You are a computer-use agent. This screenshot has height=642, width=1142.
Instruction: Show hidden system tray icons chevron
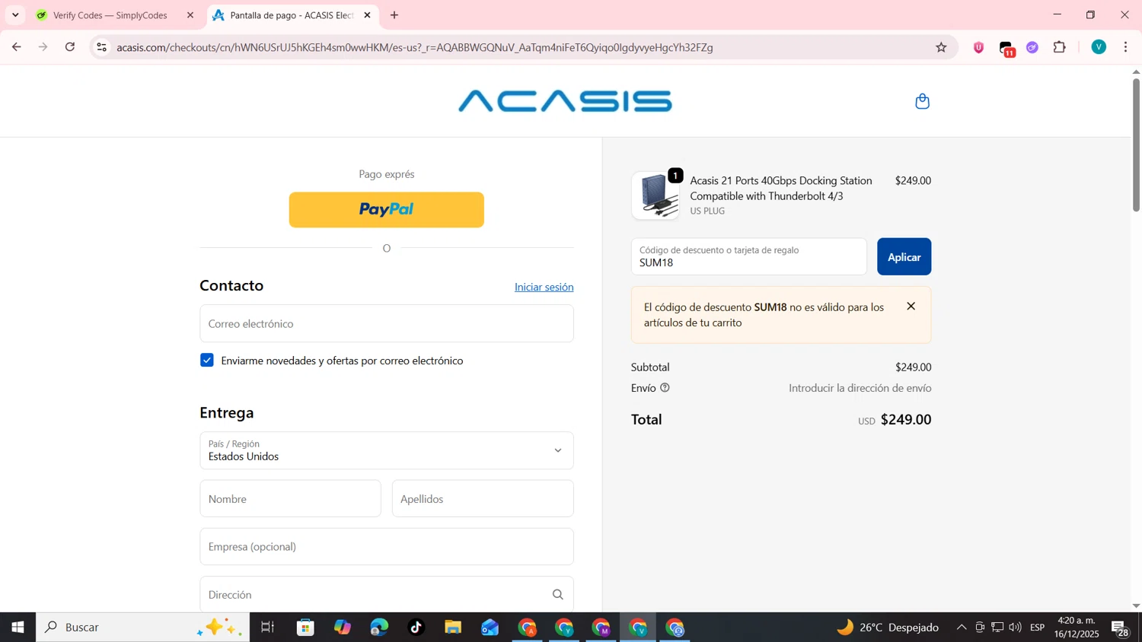click(x=962, y=628)
